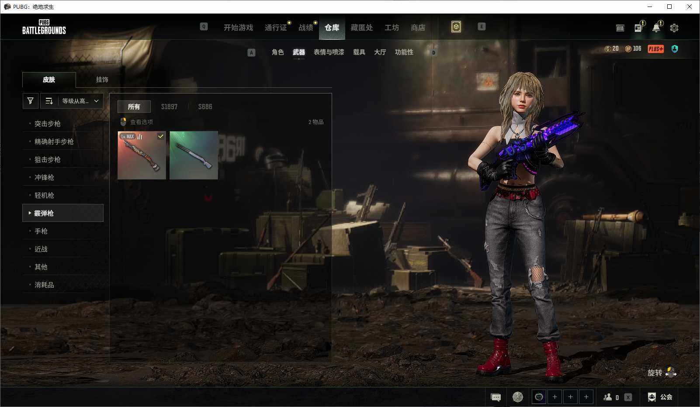Open the friends list icon

click(x=607, y=397)
